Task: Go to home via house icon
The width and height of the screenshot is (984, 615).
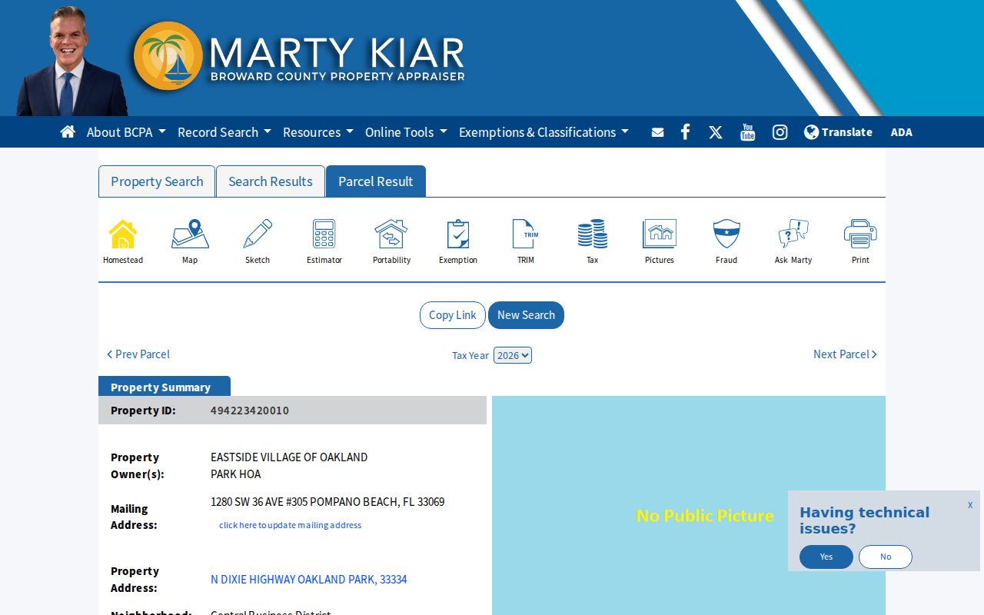Action: 68,132
